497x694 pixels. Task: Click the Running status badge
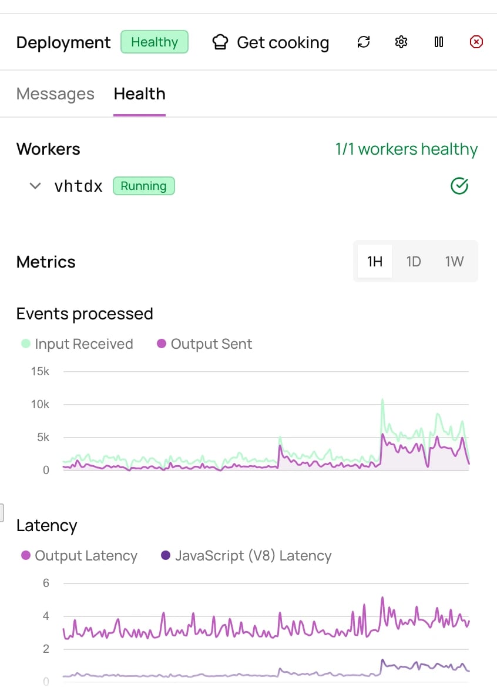[x=144, y=186]
